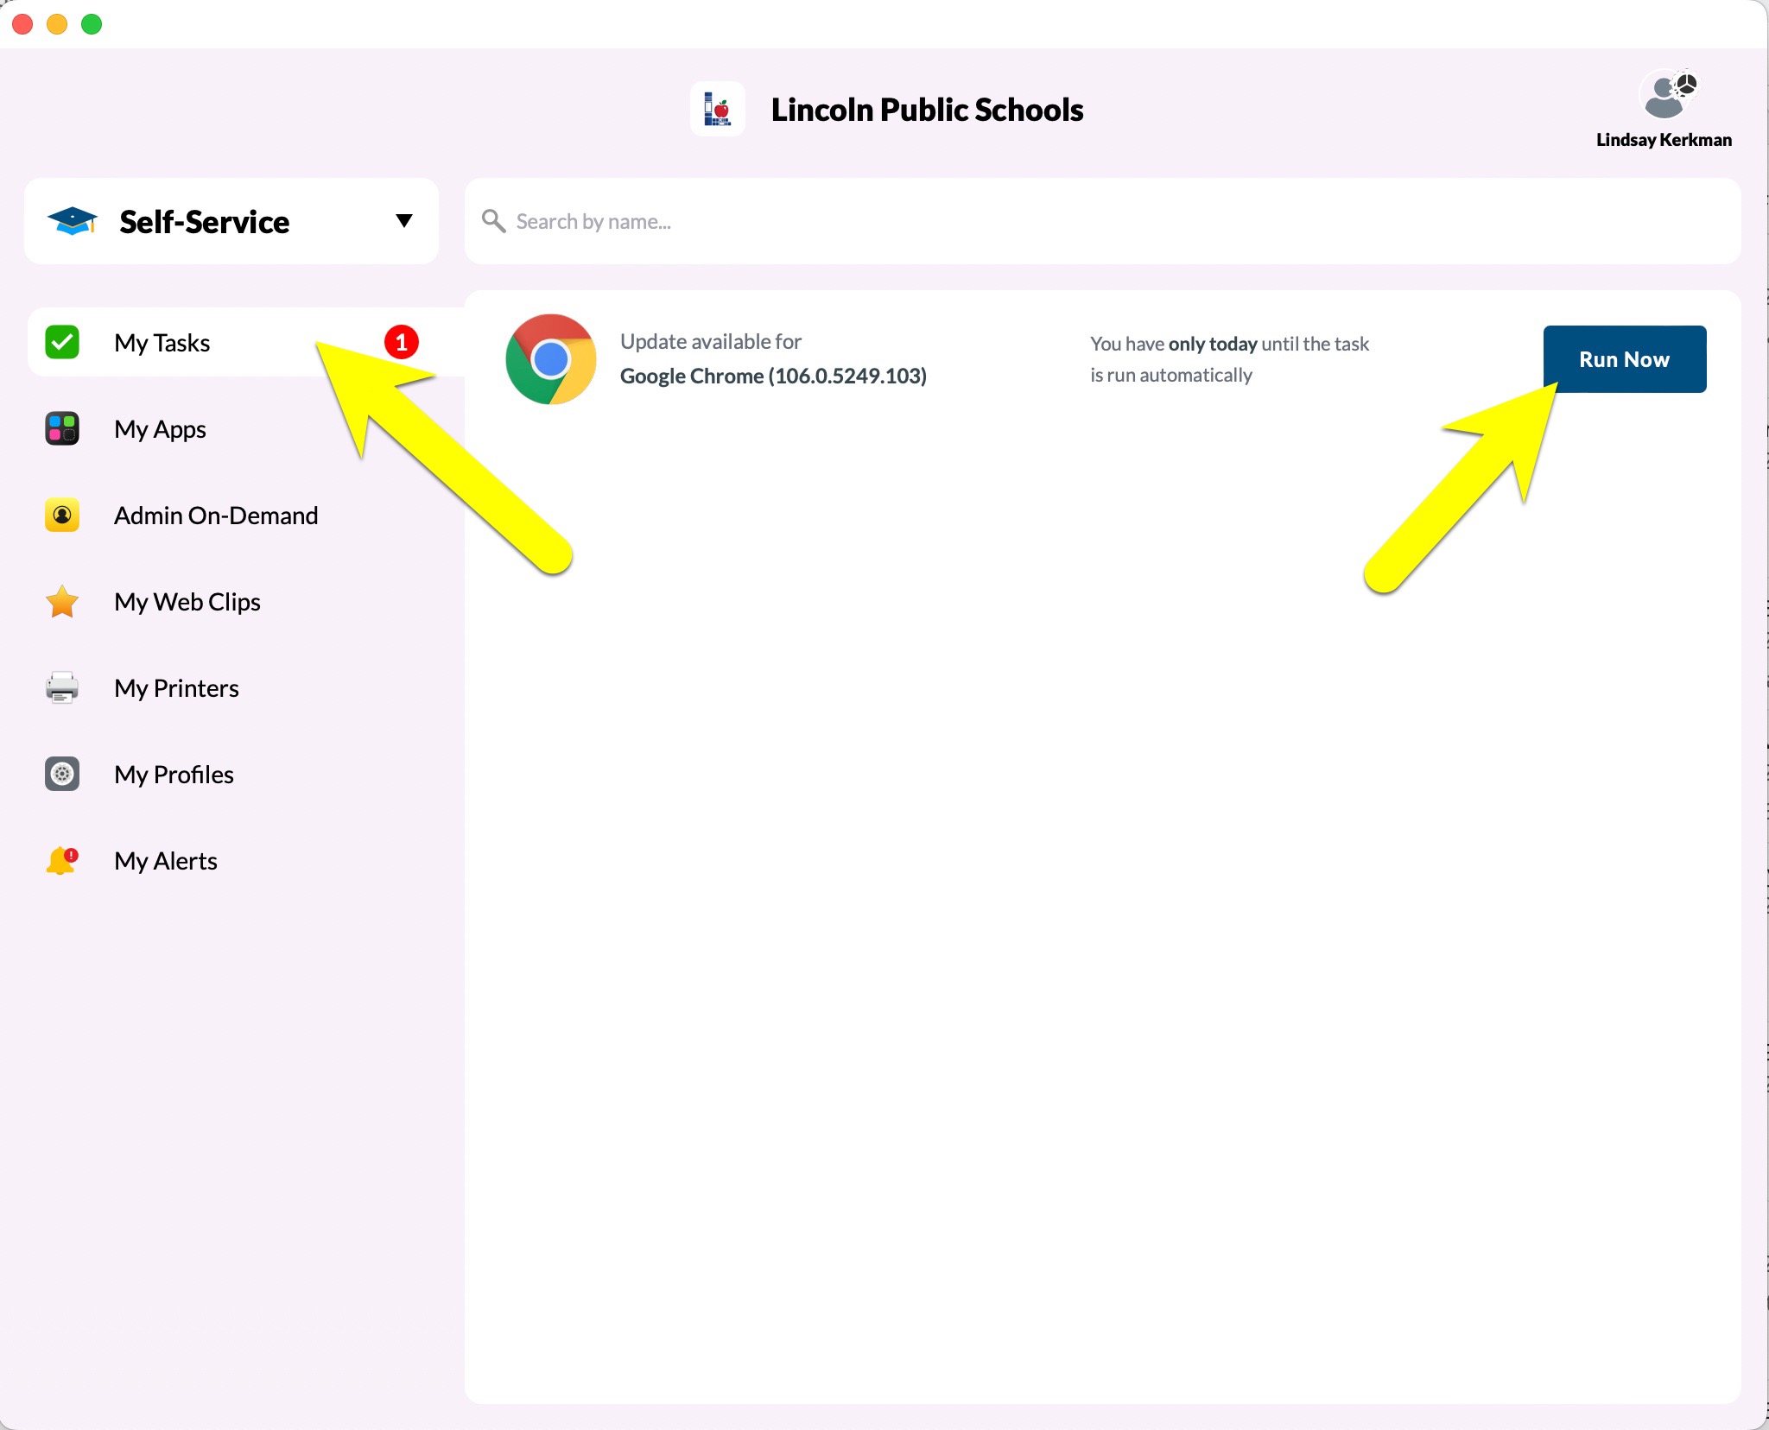Click the red badge on My Tasks
Screen dimensions: 1769x1430
pyautogui.click(x=401, y=342)
